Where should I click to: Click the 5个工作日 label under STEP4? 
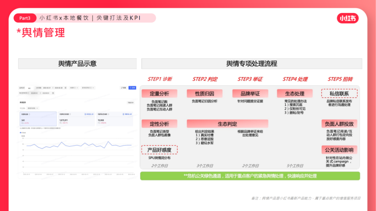click(x=295, y=166)
